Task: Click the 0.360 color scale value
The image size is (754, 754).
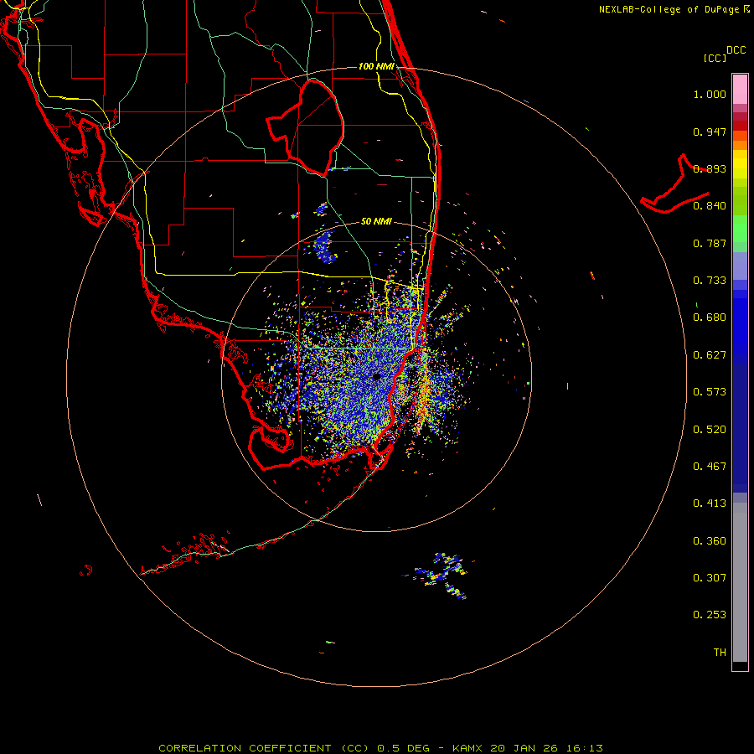Action: point(710,541)
